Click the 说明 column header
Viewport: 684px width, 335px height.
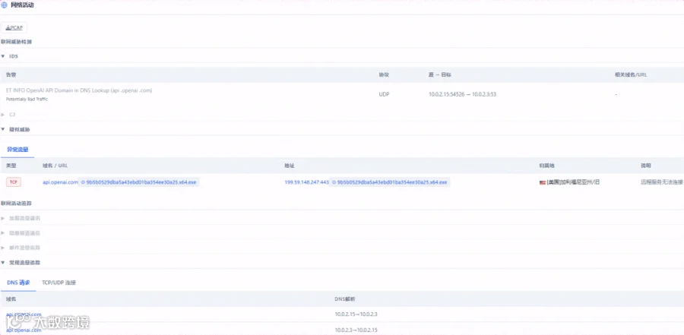645,166
